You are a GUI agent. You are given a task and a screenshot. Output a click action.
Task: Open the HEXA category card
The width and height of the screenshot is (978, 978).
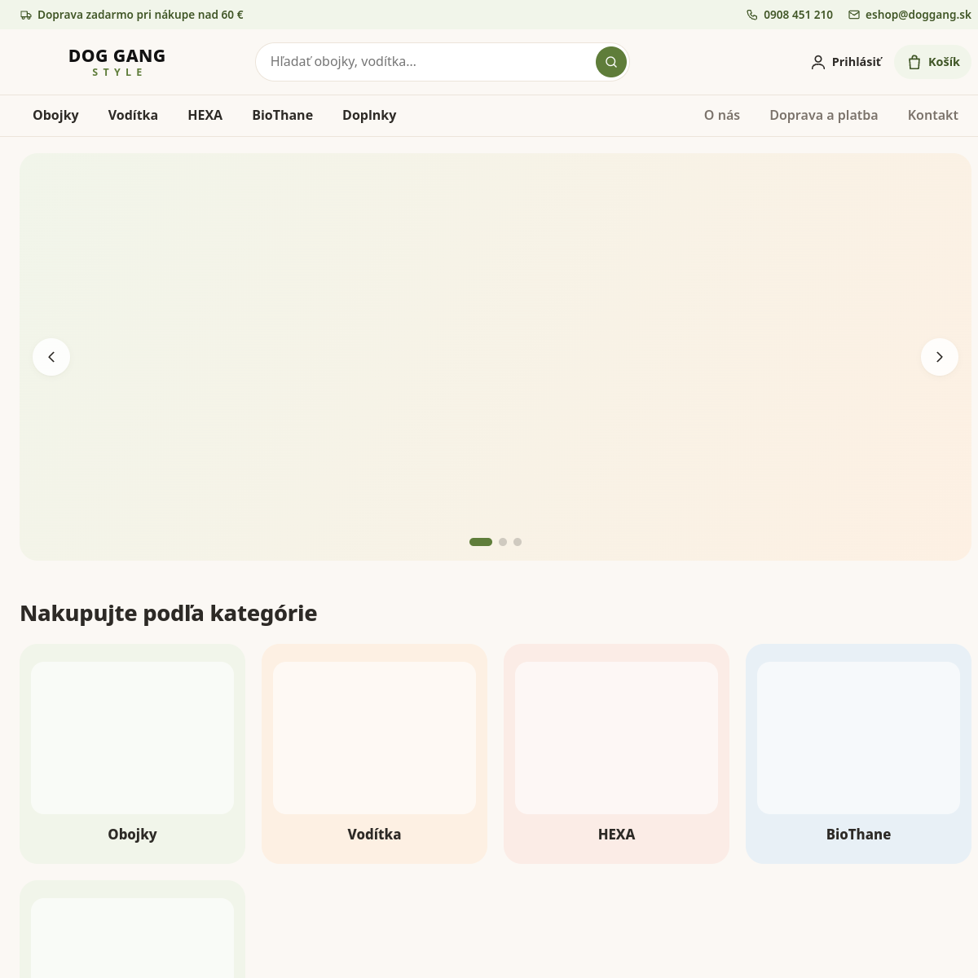click(616, 754)
